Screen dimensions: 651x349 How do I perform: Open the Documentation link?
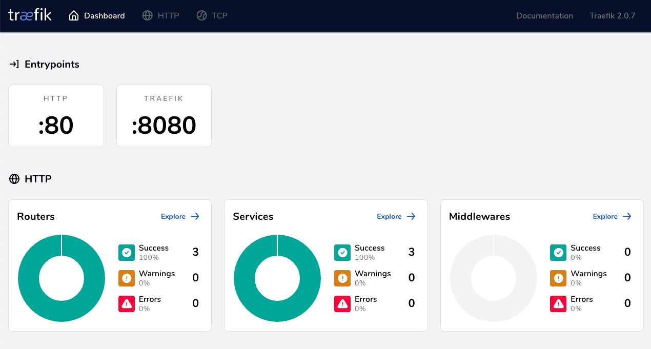[x=544, y=15]
